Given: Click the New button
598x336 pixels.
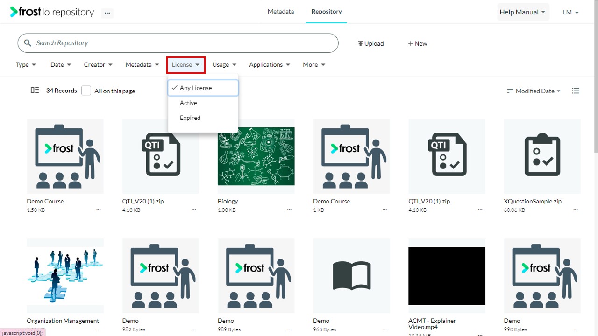Looking at the screenshot, I should [418, 43].
